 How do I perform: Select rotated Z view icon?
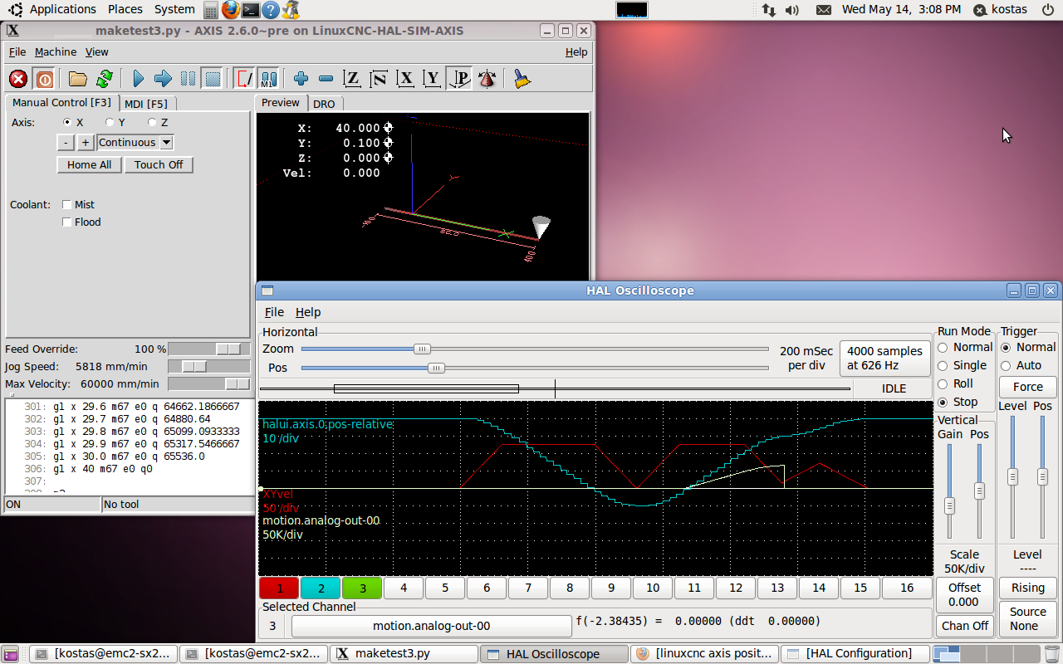379,79
